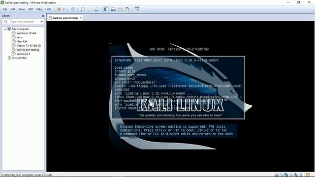Click the network adapter status bar icon
Image resolution: width=315 pixels, height=177 pixels.
coord(286,175)
